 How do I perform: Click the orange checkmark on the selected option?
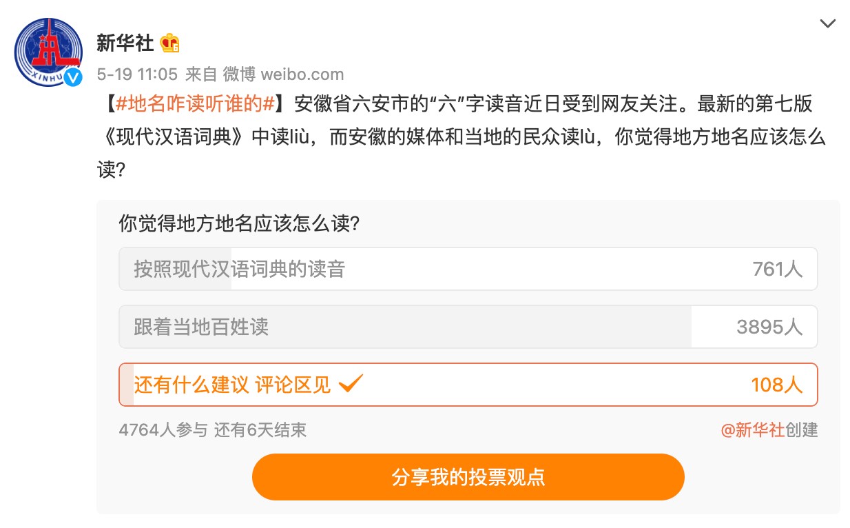(351, 383)
